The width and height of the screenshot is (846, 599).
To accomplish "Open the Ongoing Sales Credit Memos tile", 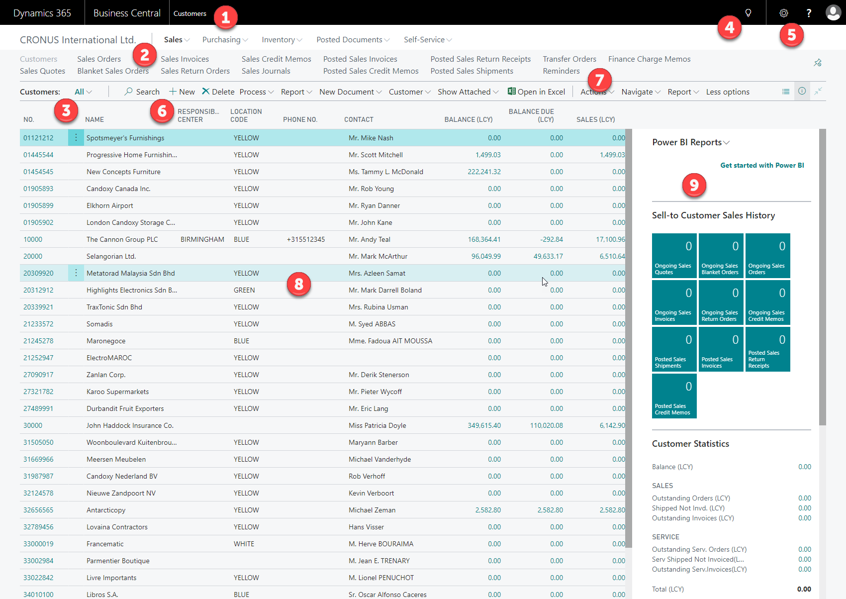I will [767, 302].
